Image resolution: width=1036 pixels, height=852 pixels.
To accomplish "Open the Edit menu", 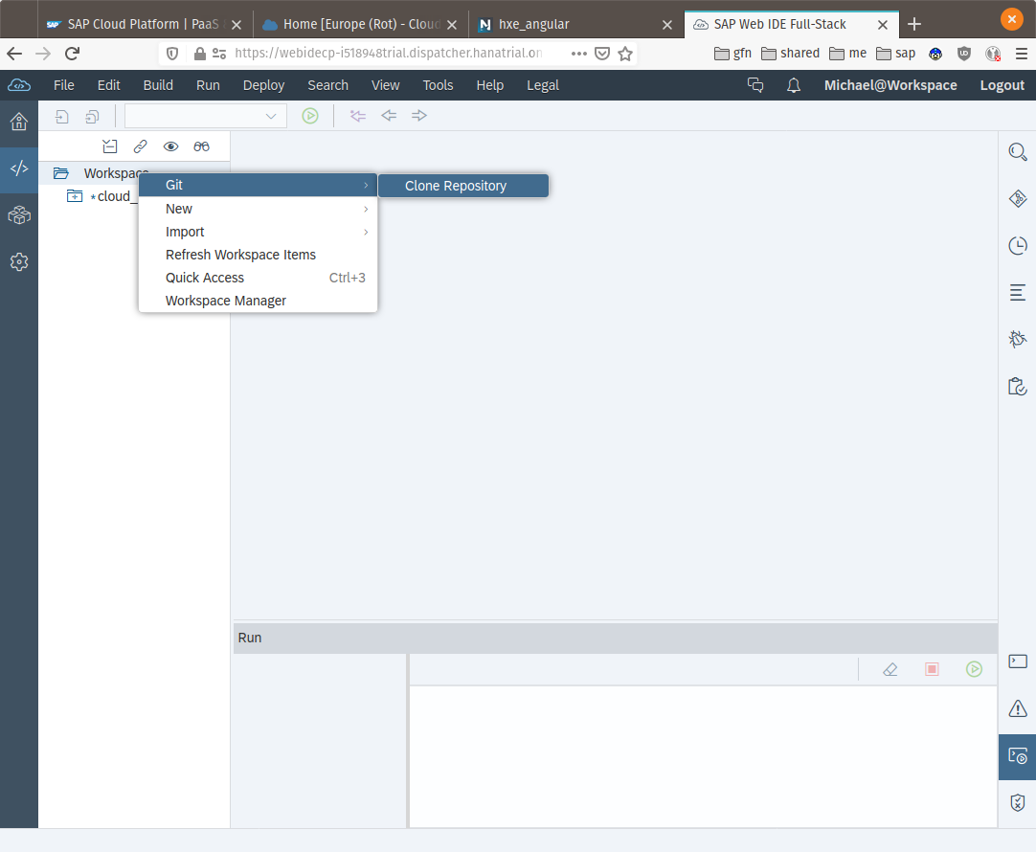I will tap(109, 85).
